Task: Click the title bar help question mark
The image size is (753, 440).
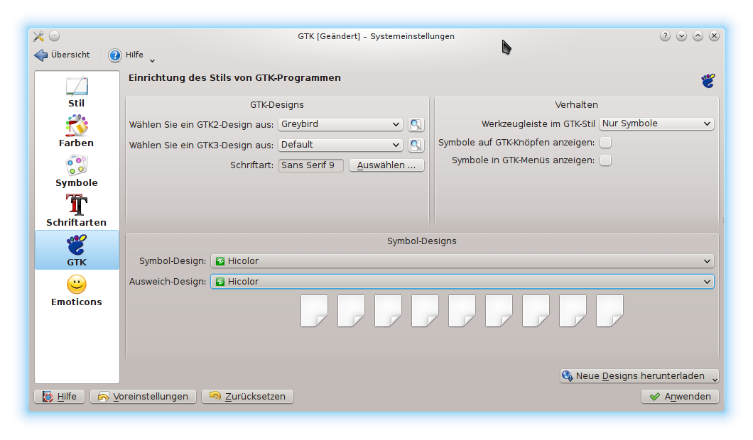Action: coord(665,36)
